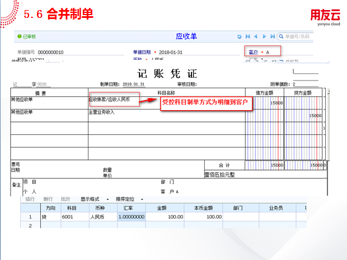Jump to the last record icon
The image size is (347, 260).
[x=273, y=36]
